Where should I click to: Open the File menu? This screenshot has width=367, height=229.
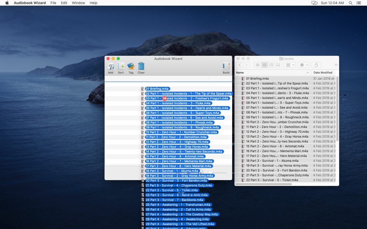(53, 3)
